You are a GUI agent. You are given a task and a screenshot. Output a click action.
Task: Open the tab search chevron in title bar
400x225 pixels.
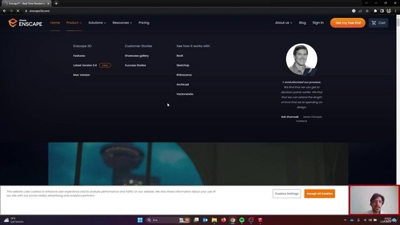[366, 3]
